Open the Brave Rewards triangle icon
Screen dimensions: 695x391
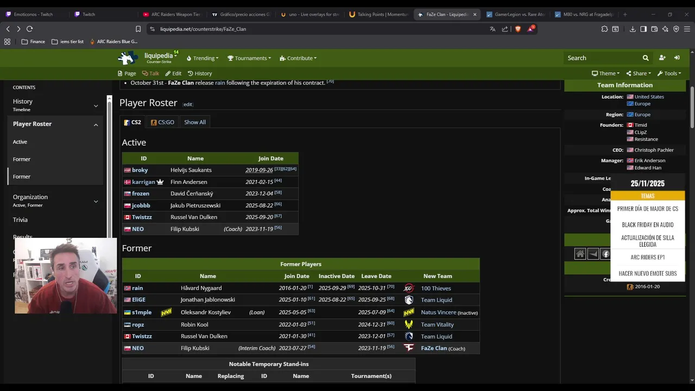530,29
